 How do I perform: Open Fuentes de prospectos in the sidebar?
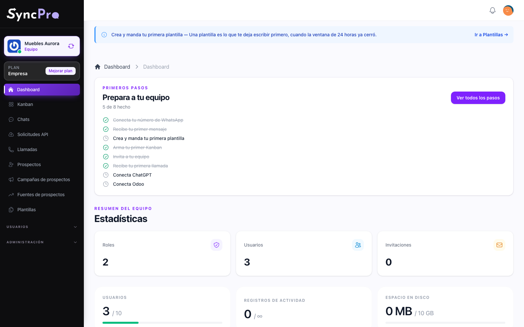[x=42, y=195]
